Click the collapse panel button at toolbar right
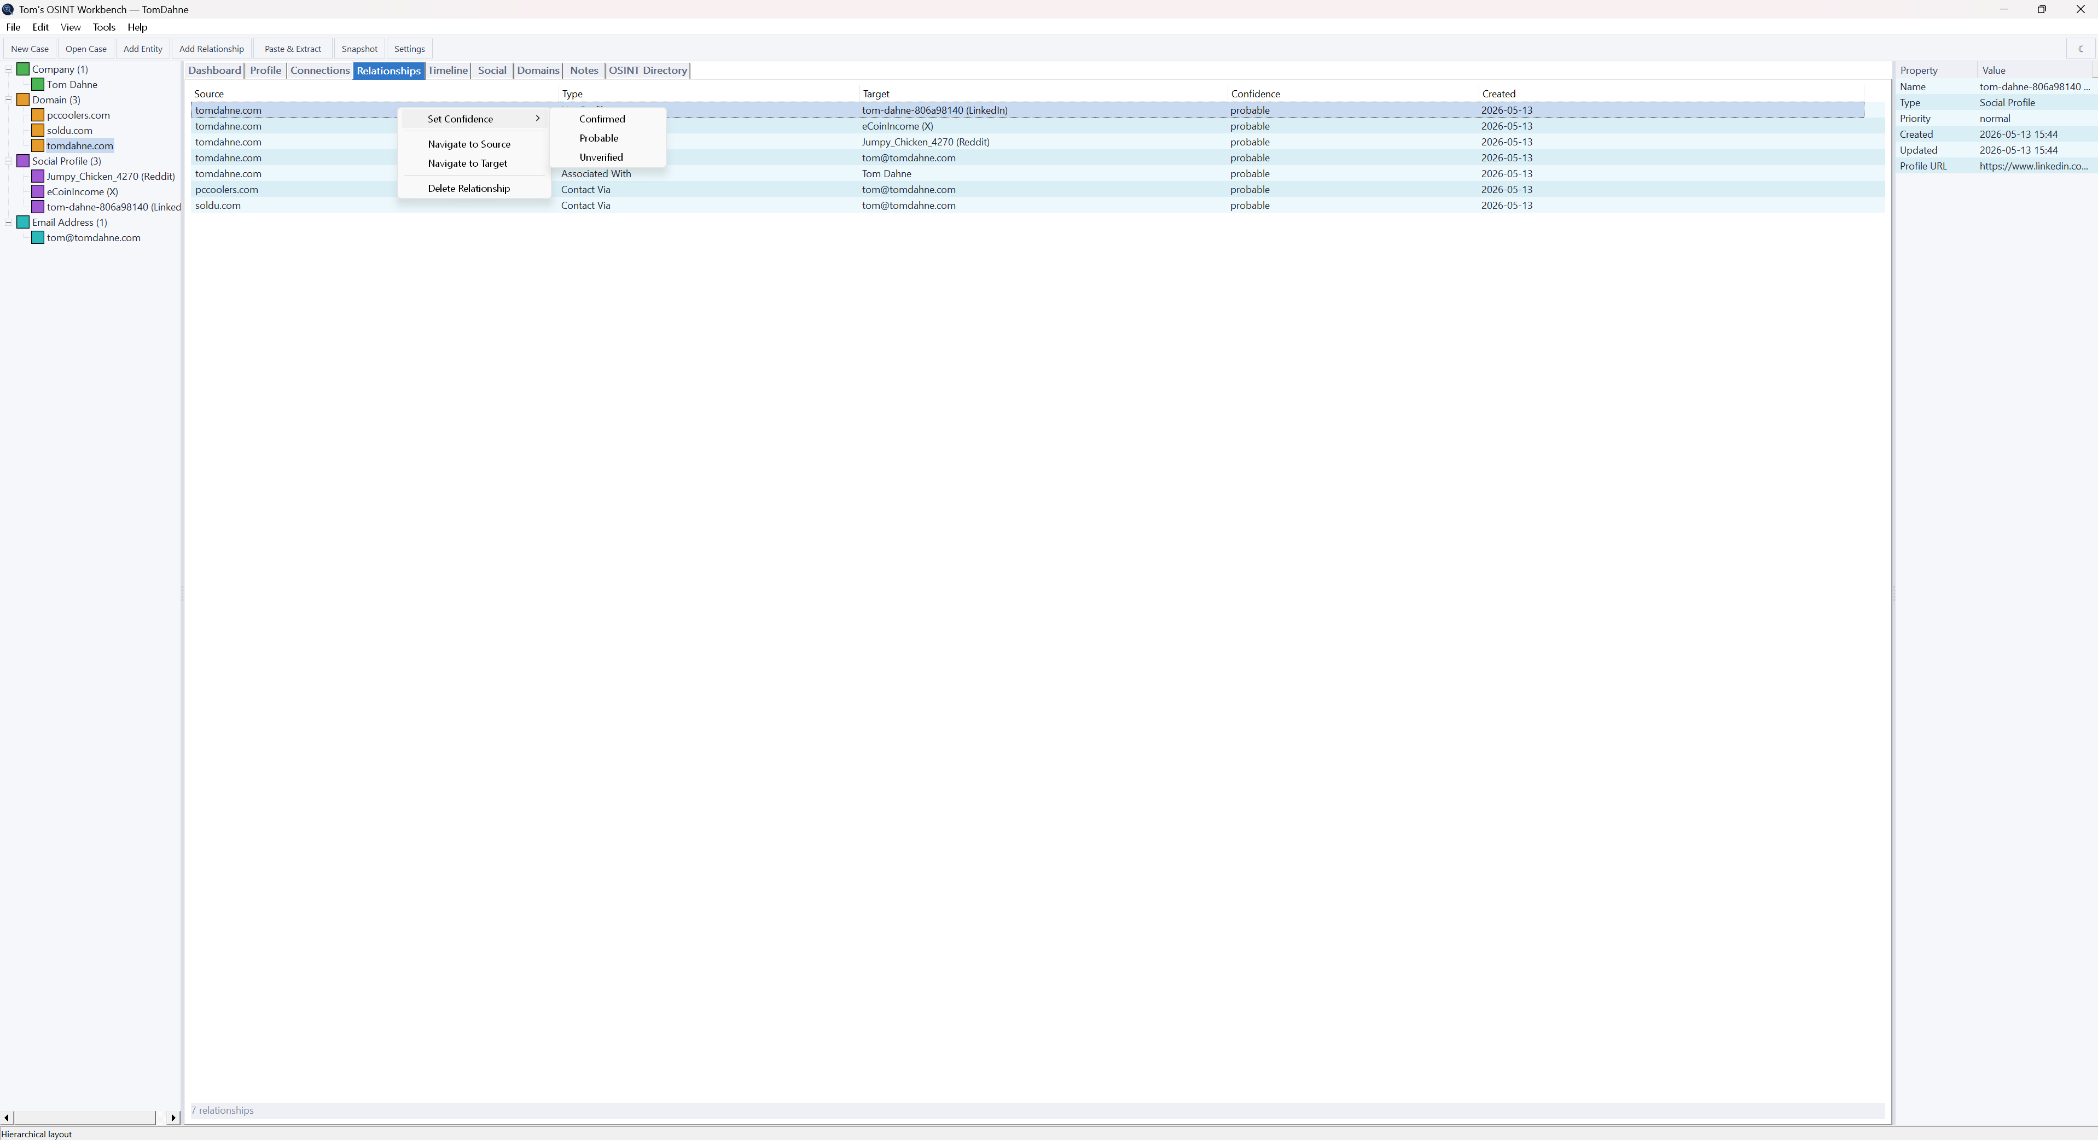Screen dimensions: 2098x1140 point(2080,49)
